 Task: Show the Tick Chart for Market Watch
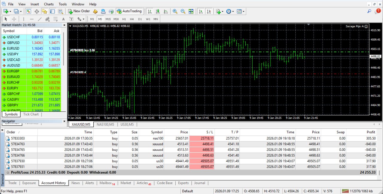click(x=31, y=114)
